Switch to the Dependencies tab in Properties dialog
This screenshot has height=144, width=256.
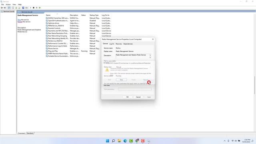[128, 44]
